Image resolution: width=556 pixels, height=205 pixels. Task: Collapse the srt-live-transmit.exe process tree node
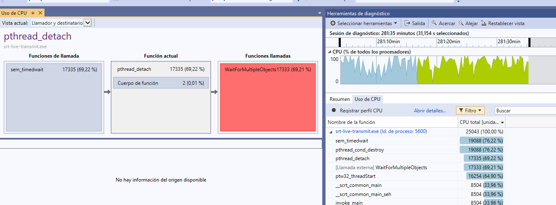331,132
